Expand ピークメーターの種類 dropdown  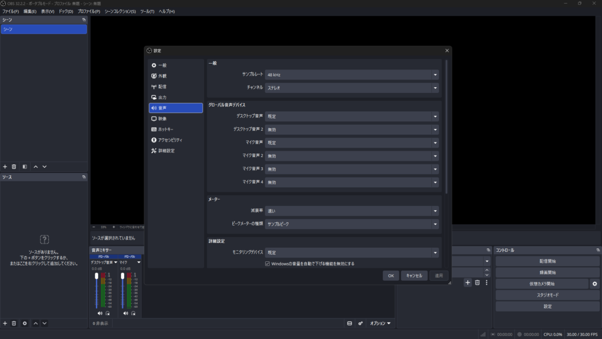[x=352, y=224]
